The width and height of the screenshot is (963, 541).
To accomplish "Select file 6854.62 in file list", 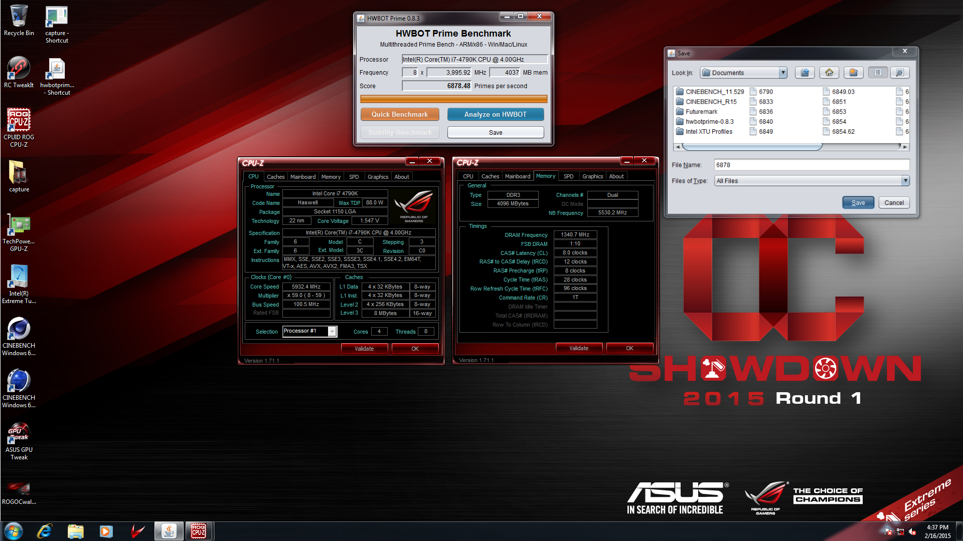I will click(839, 132).
